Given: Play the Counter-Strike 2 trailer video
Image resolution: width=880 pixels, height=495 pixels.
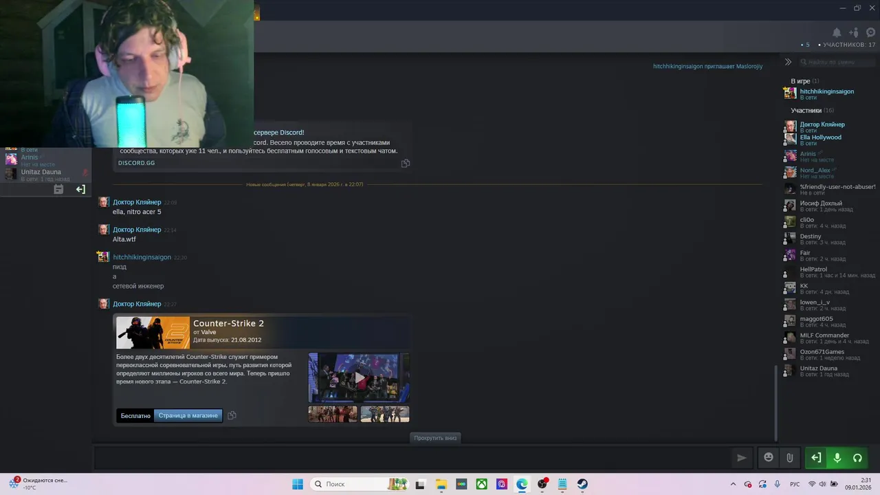Looking at the screenshot, I should tap(359, 377).
